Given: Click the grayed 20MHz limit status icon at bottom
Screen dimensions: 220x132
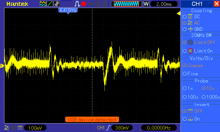Looking at the screenshot, I should 13,128.
